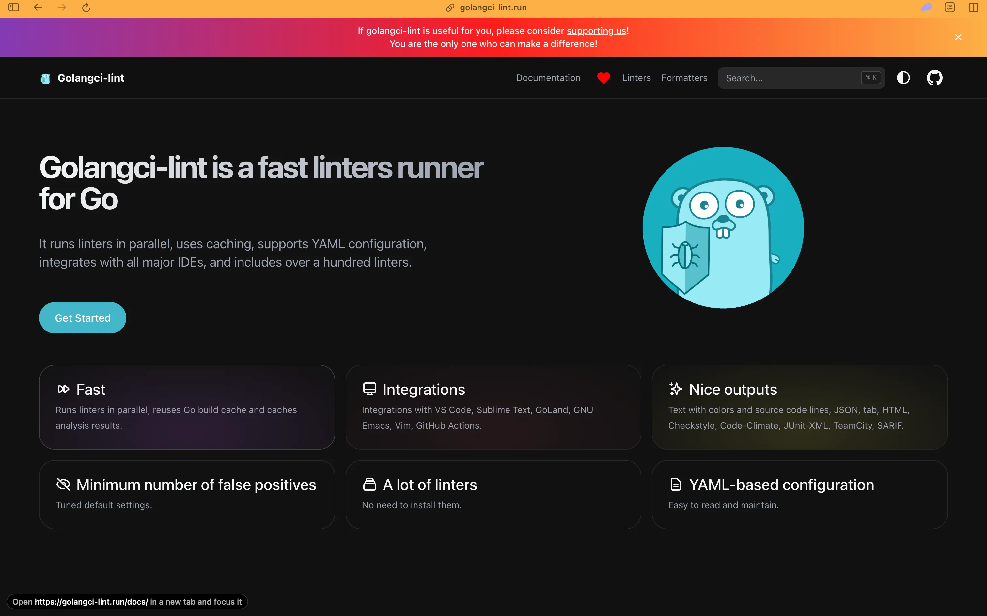This screenshot has height=616, width=987.
Task: Open the Linters nav item
Action: click(636, 78)
